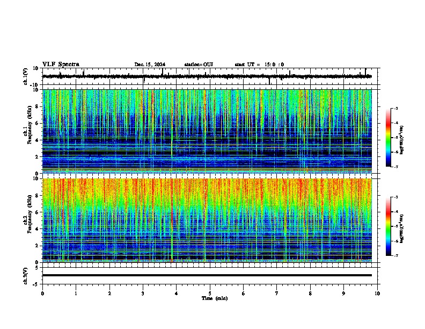
Task: Click the ch.1 color bar units label
Action: point(402,140)
